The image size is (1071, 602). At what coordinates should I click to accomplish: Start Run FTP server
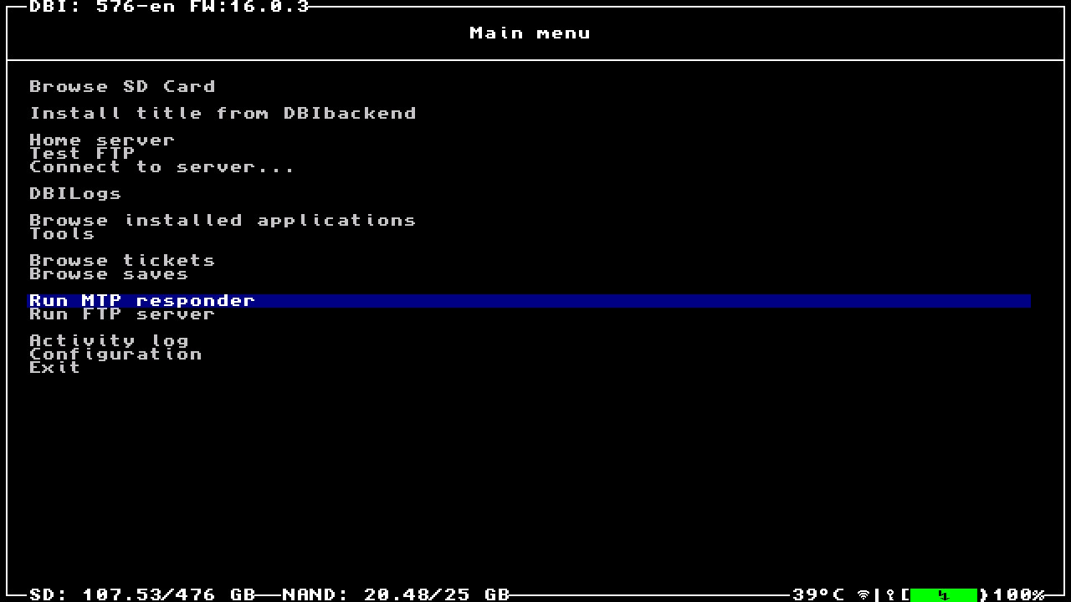point(122,314)
